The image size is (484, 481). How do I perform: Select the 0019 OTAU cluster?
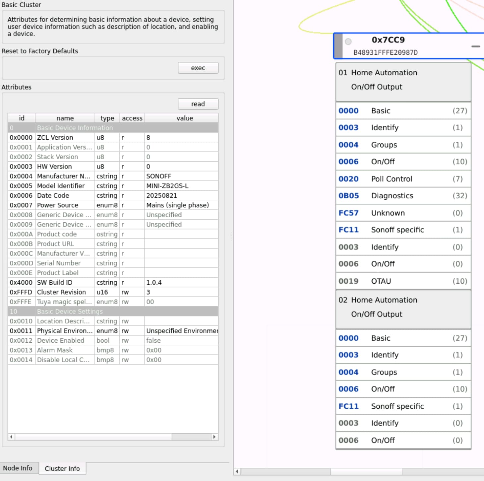pyautogui.click(x=403, y=281)
